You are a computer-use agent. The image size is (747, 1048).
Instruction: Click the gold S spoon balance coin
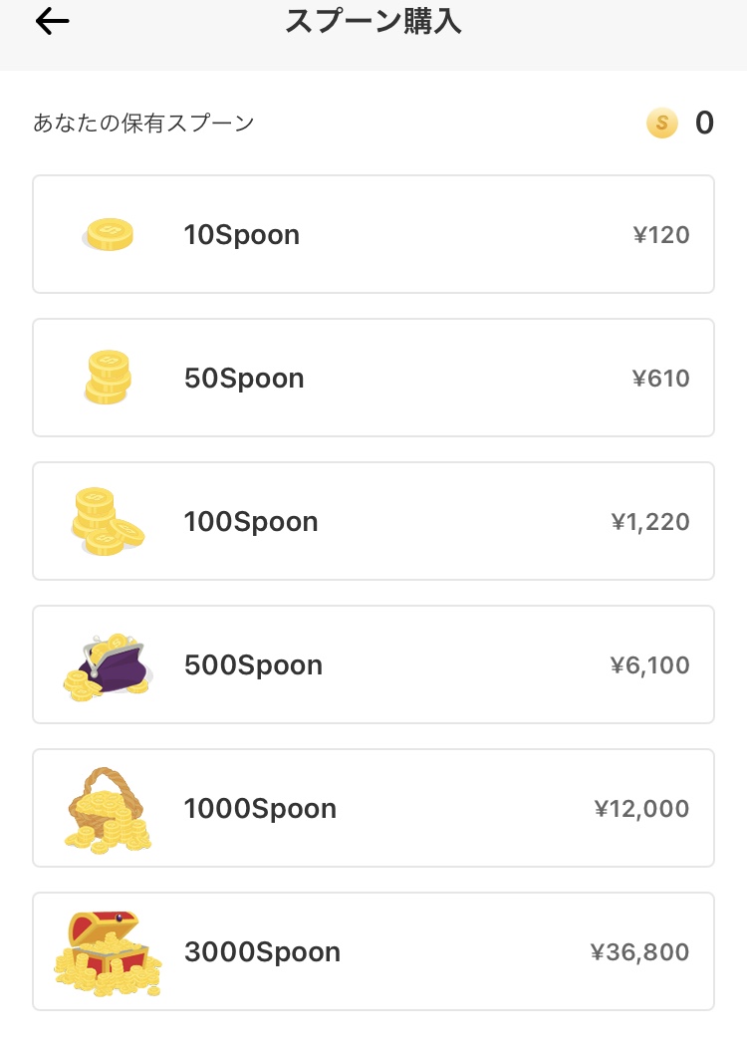pyautogui.click(x=661, y=123)
